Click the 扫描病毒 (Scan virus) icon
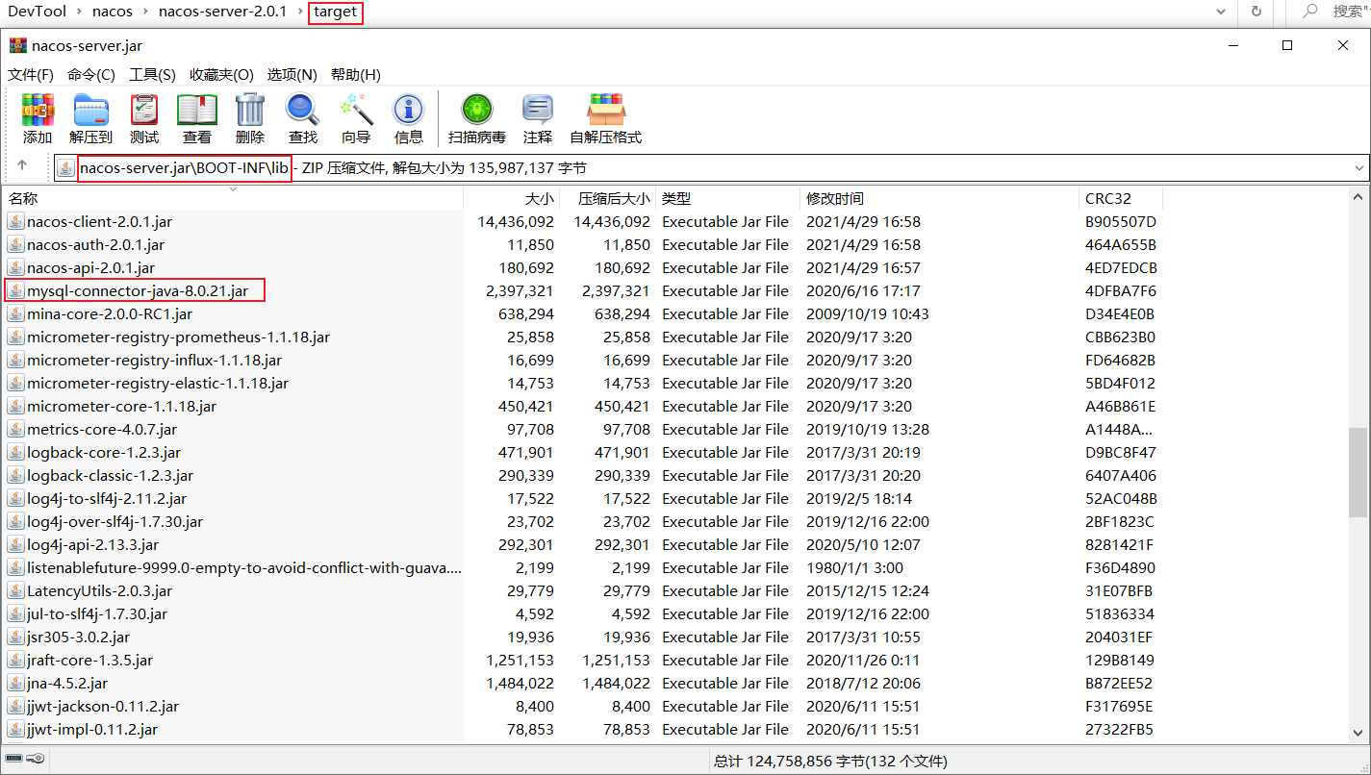 [477, 110]
